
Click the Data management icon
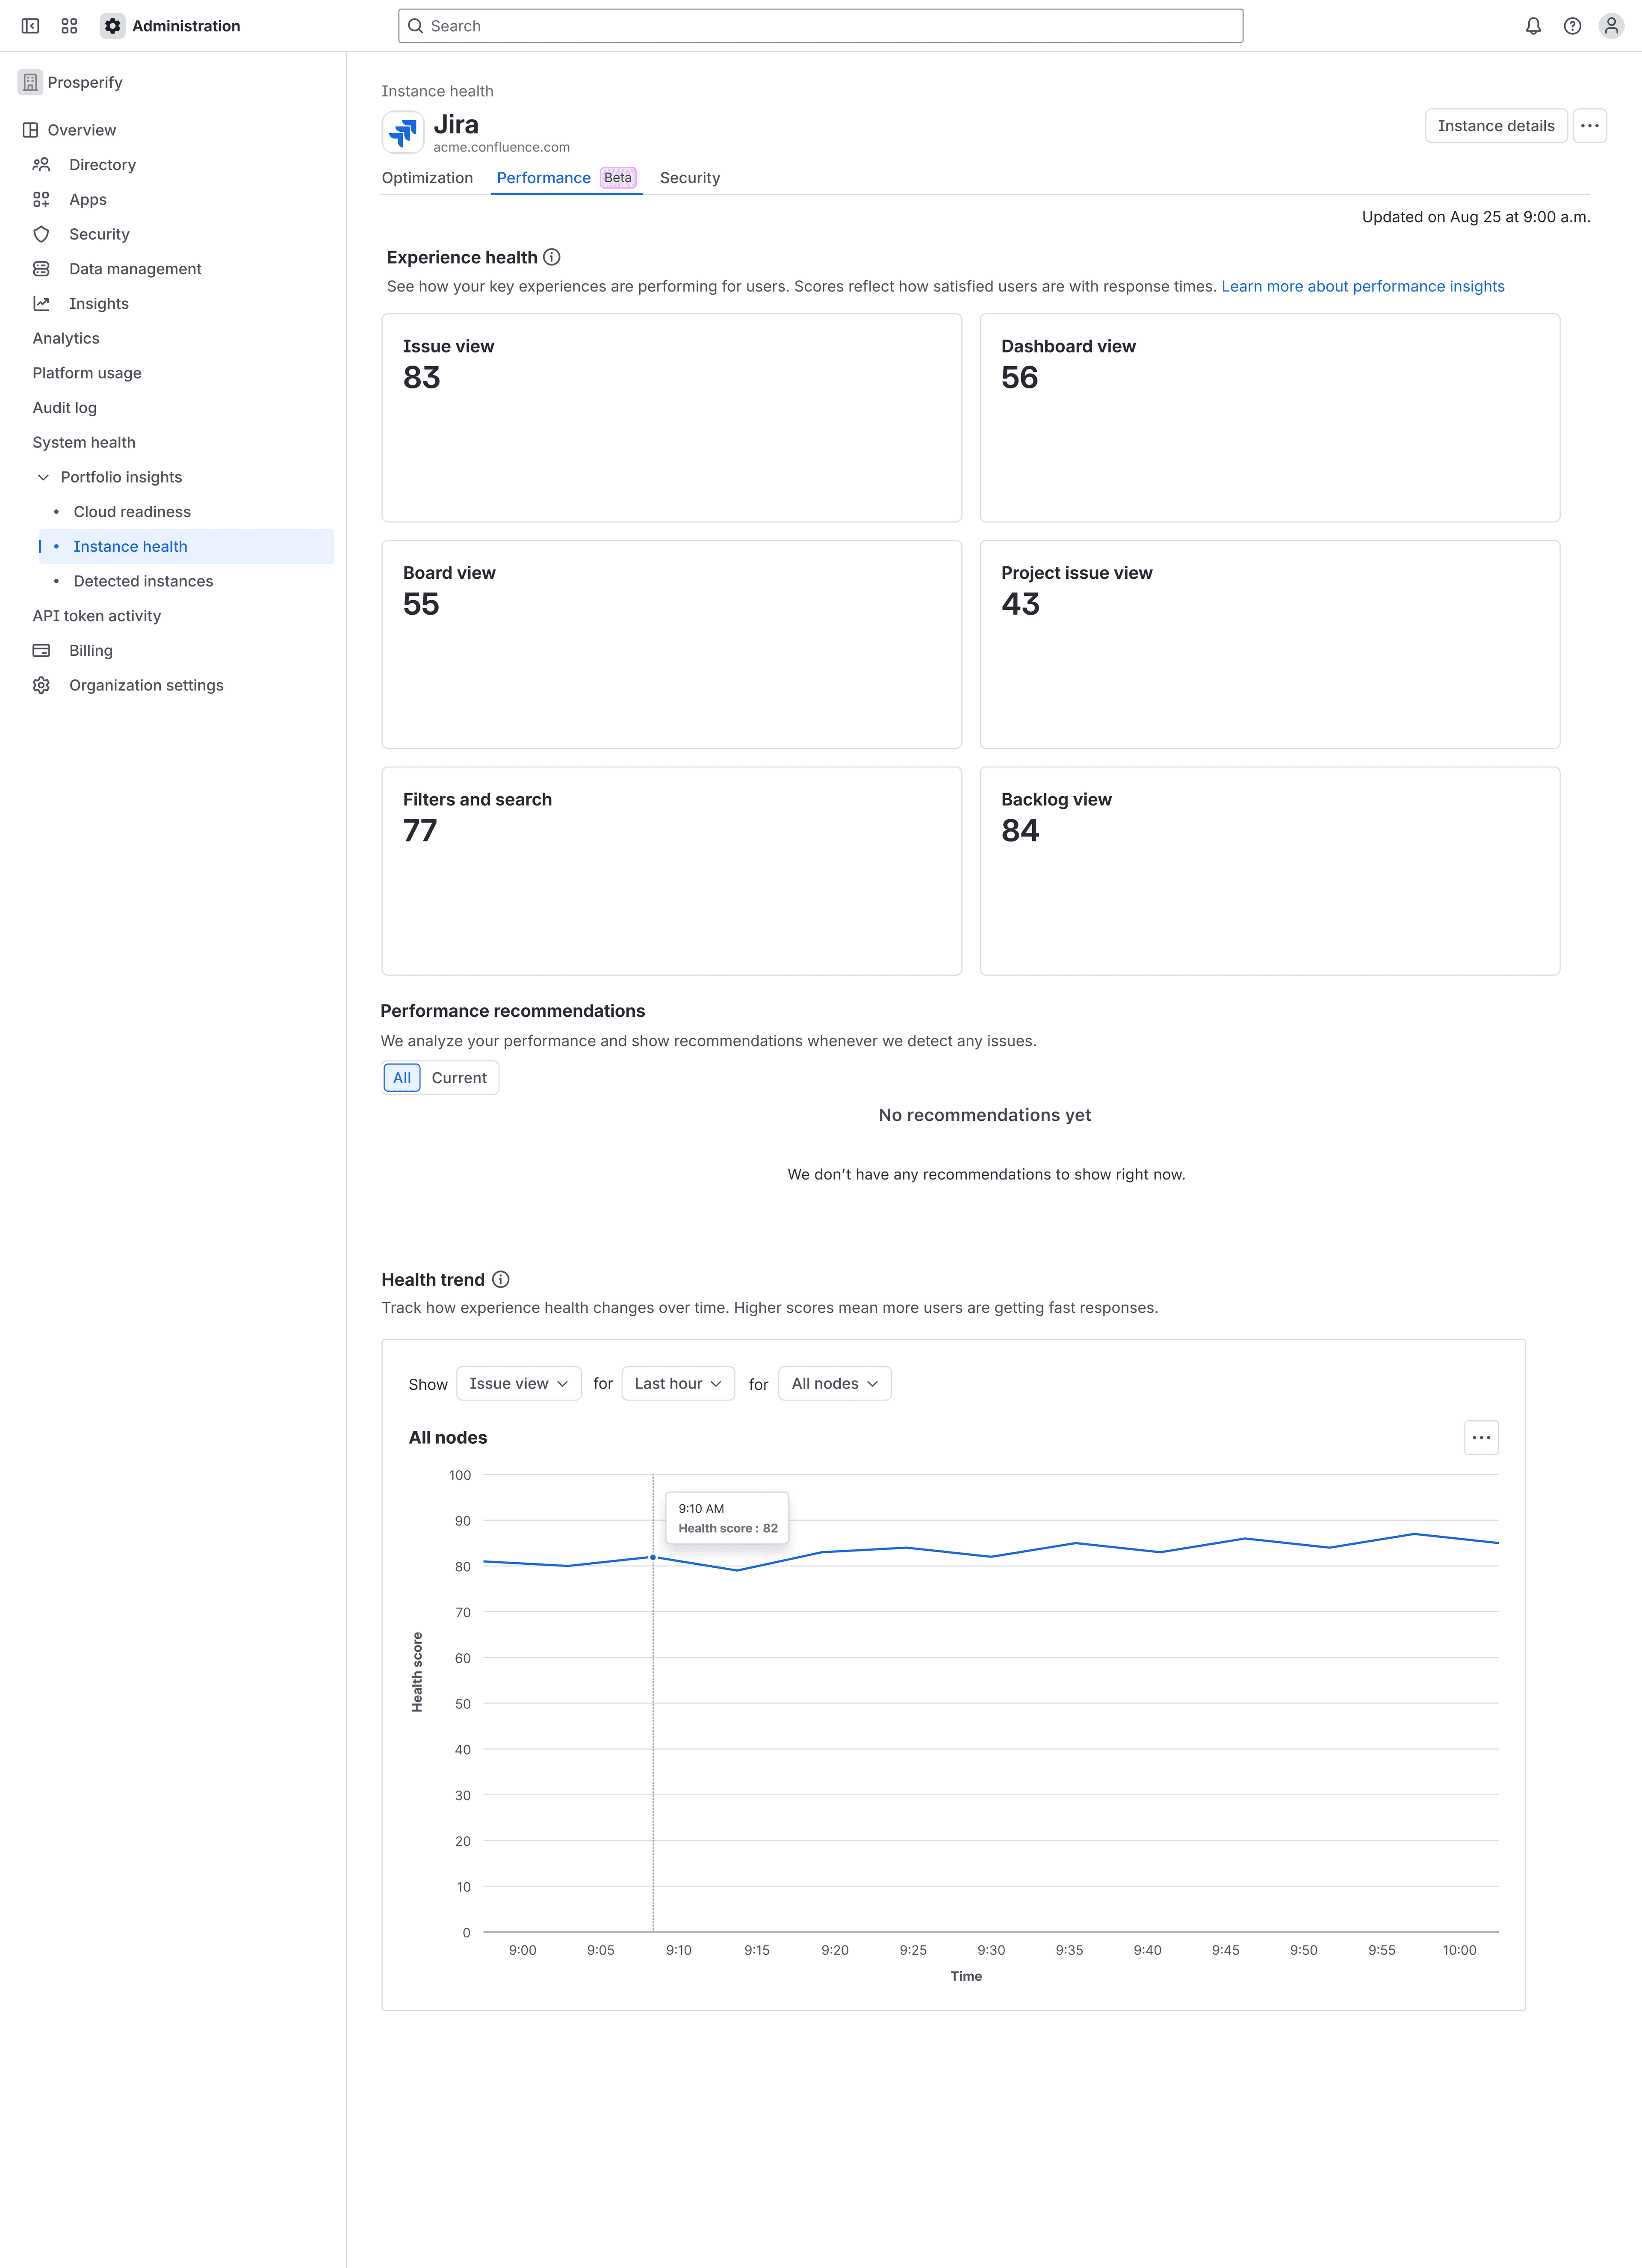pyautogui.click(x=41, y=269)
